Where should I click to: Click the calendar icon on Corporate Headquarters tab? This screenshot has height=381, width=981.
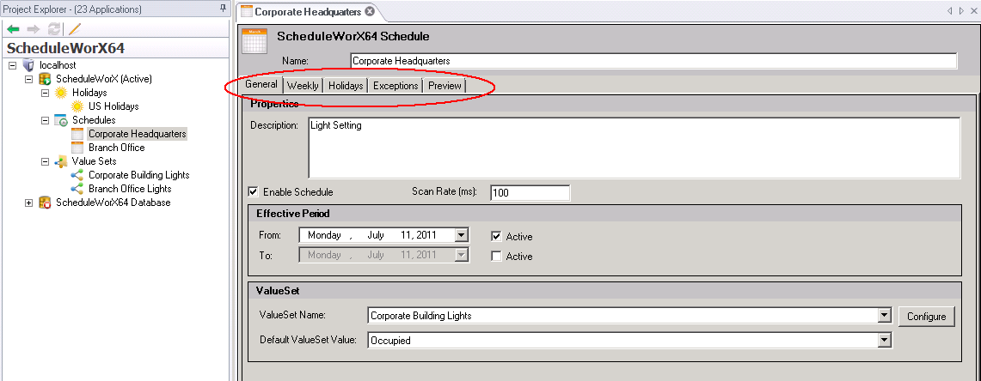247,11
